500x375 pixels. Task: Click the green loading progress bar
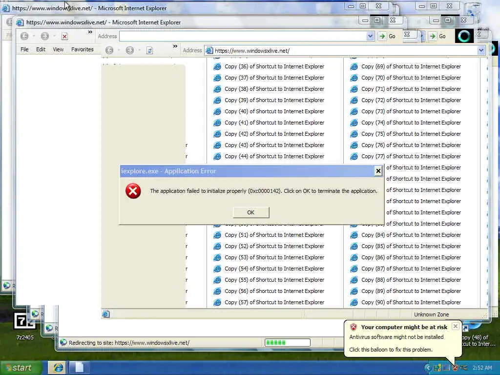pos(287,342)
